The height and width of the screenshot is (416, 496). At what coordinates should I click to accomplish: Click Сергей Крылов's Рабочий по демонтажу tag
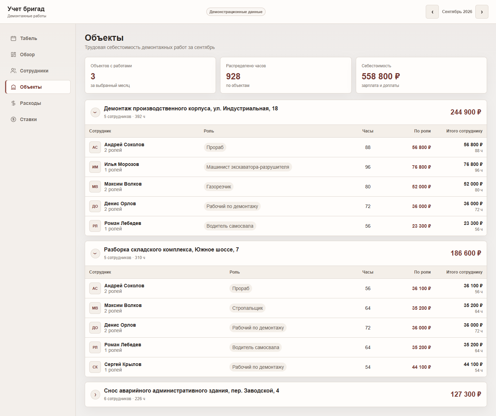click(x=258, y=367)
